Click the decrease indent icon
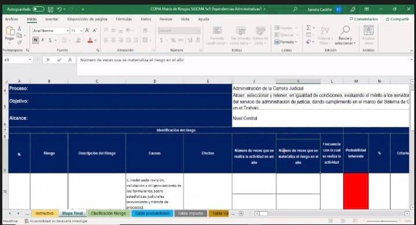 click(x=128, y=40)
